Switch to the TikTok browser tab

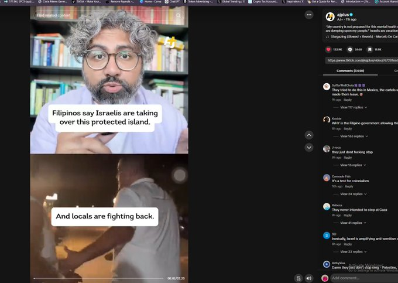(x=88, y=2)
